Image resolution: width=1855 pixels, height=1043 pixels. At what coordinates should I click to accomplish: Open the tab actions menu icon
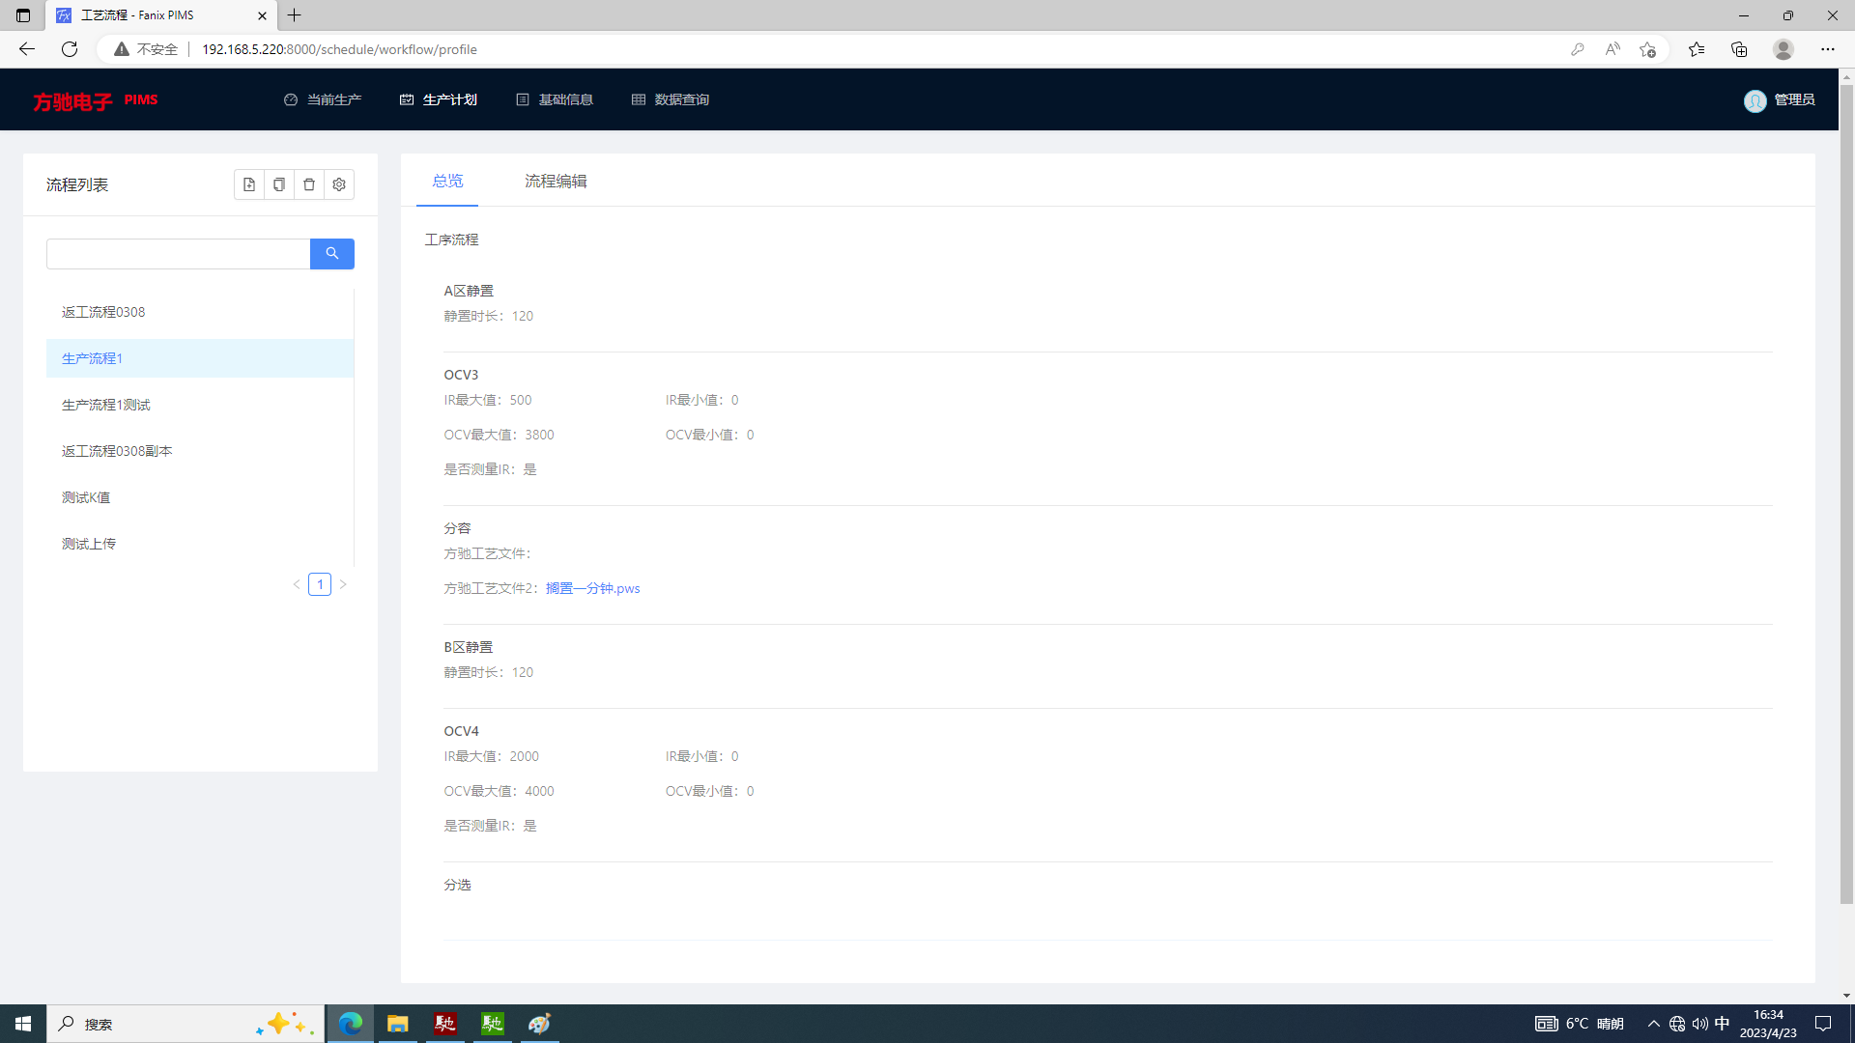[23, 15]
